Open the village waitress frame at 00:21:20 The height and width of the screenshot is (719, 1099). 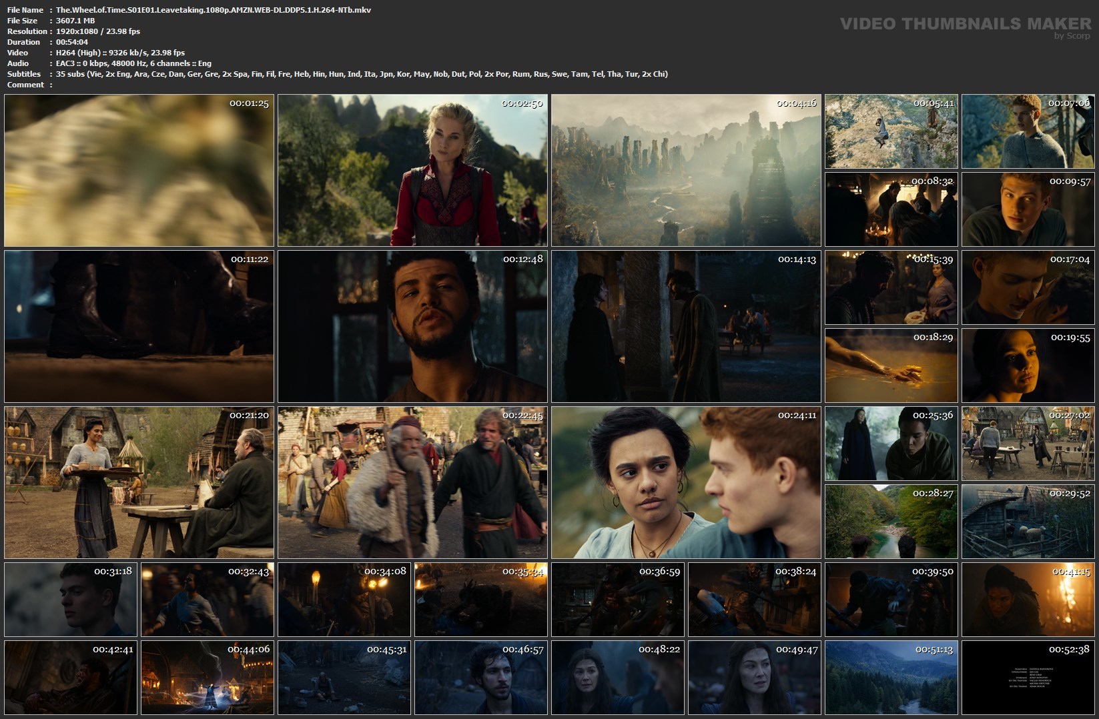pos(139,482)
